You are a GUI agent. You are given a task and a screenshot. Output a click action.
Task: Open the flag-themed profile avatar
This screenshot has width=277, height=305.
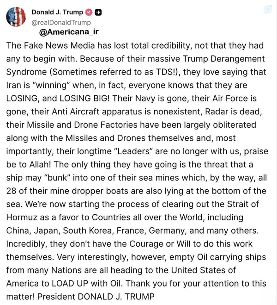[16, 17]
